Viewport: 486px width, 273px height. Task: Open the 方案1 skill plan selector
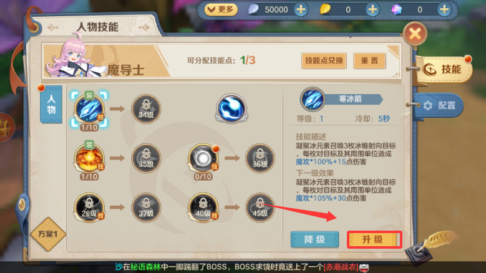(48, 234)
